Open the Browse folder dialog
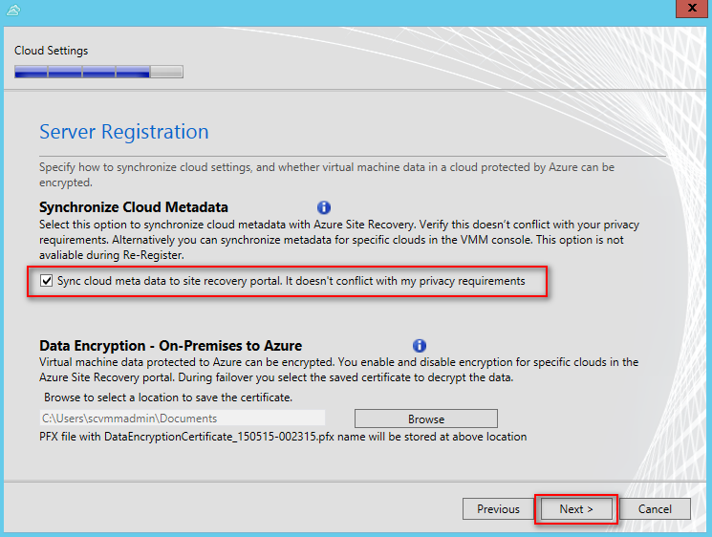 click(x=426, y=419)
